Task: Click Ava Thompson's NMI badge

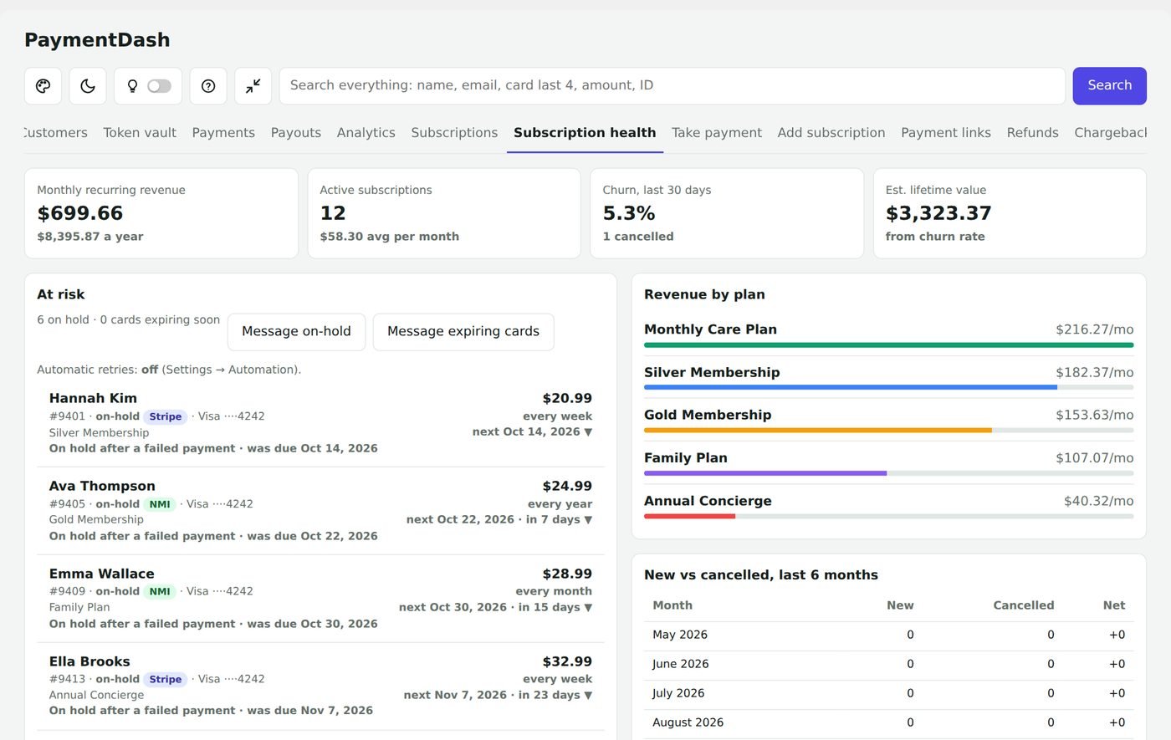Action: pos(160,505)
